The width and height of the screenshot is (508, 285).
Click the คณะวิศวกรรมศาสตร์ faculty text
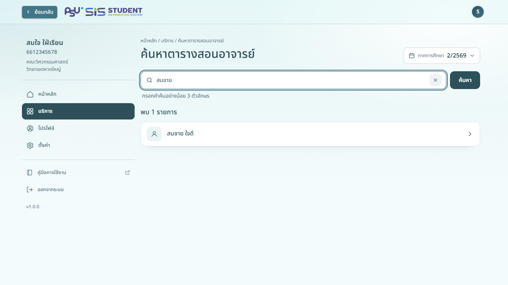(x=47, y=62)
